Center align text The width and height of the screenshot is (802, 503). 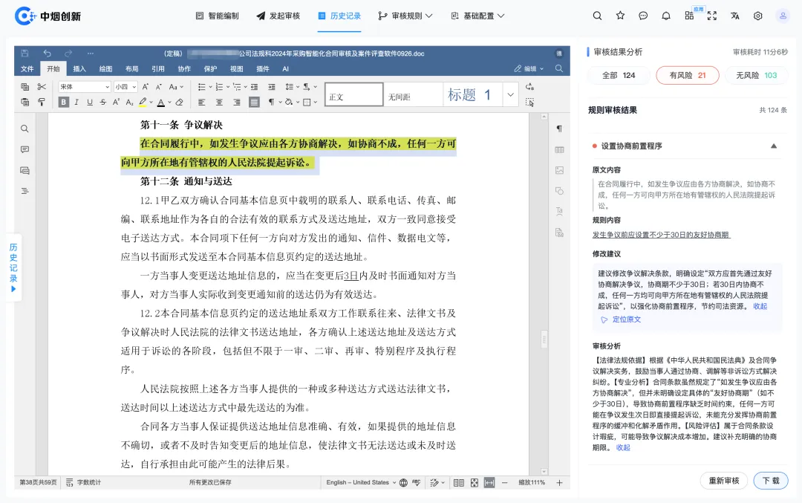pos(219,103)
